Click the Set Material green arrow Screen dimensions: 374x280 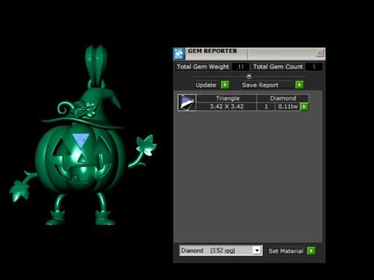[311, 250]
